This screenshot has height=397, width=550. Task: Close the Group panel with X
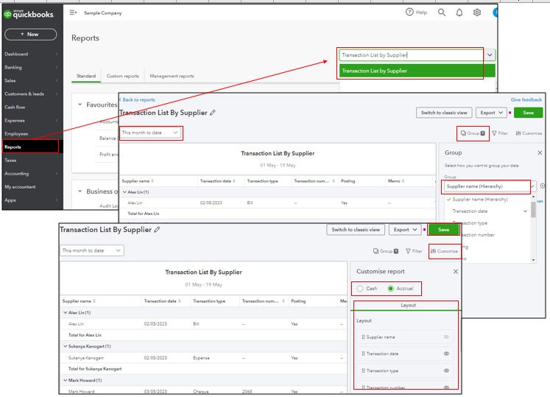click(539, 152)
